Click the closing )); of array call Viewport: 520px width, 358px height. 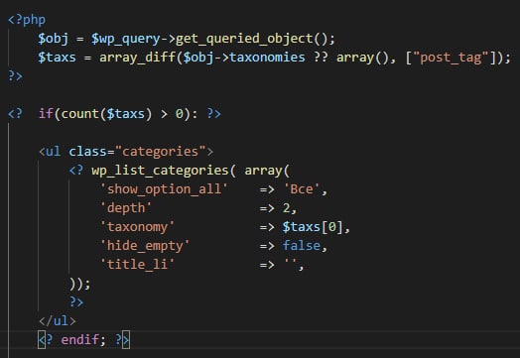click(79, 284)
